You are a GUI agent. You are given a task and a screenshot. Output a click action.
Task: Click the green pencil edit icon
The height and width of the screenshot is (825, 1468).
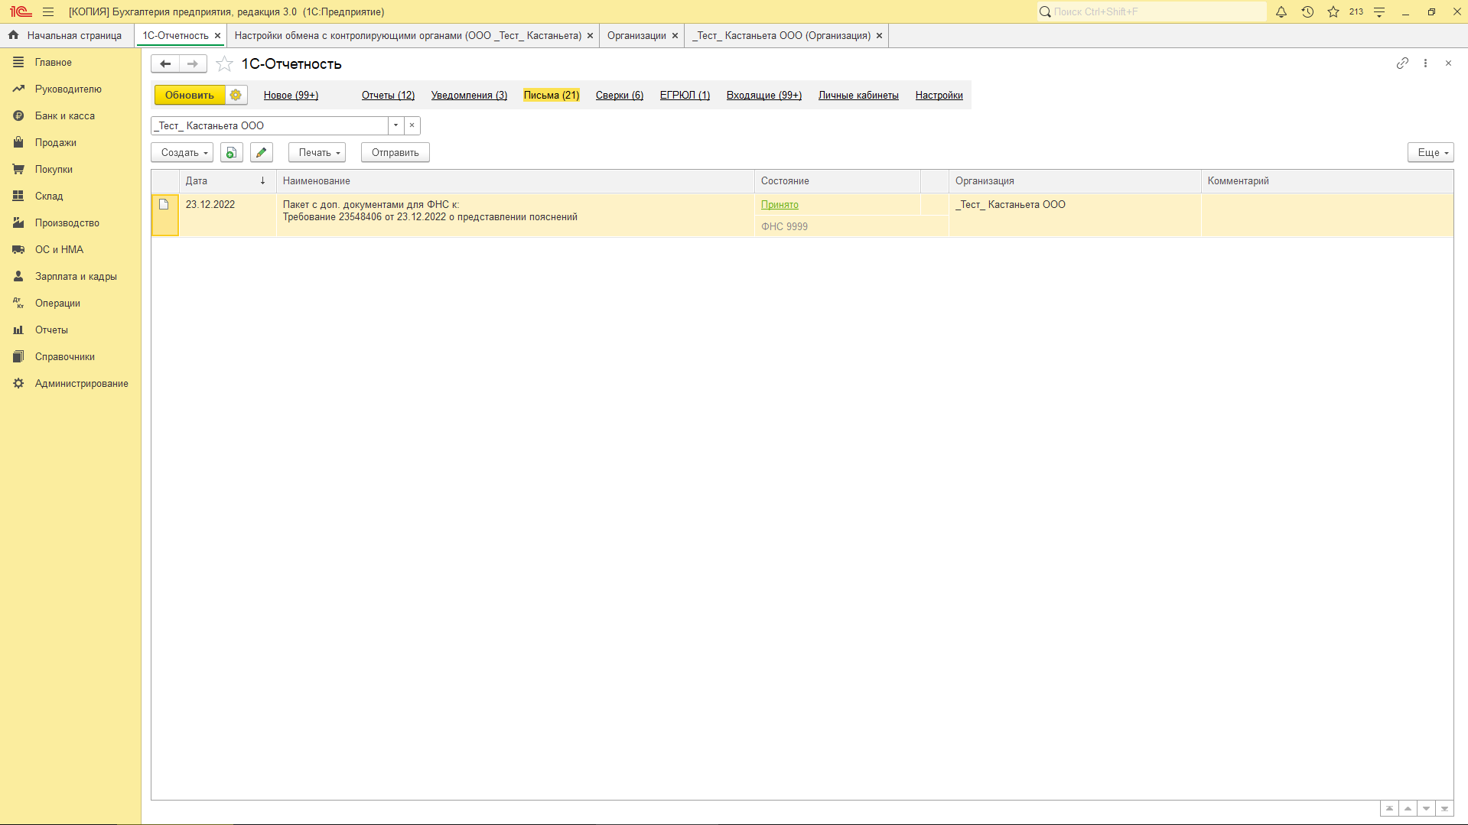[x=262, y=152]
